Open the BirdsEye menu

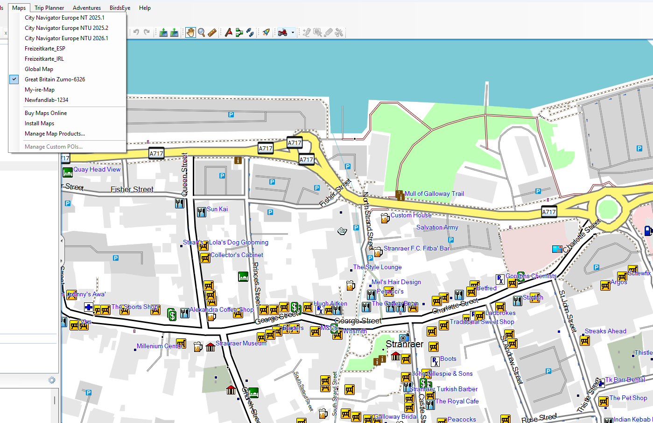pyautogui.click(x=120, y=8)
